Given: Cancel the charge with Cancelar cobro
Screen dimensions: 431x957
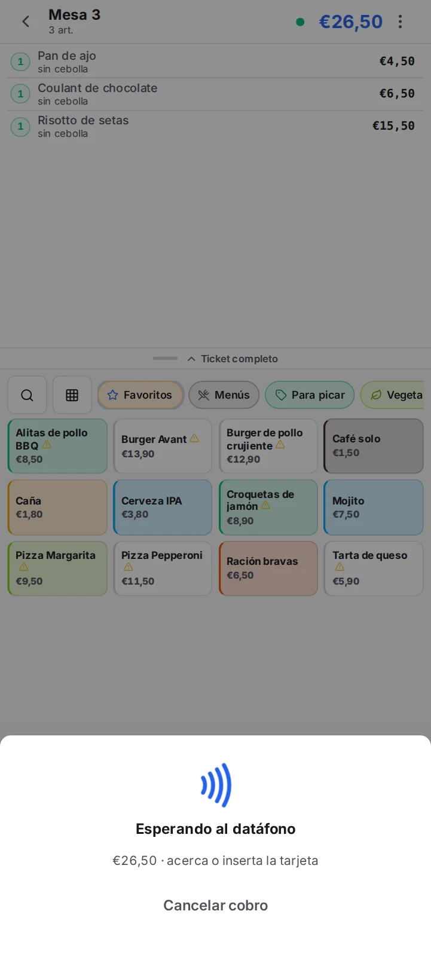Looking at the screenshot, I should (x=216, y=905).
